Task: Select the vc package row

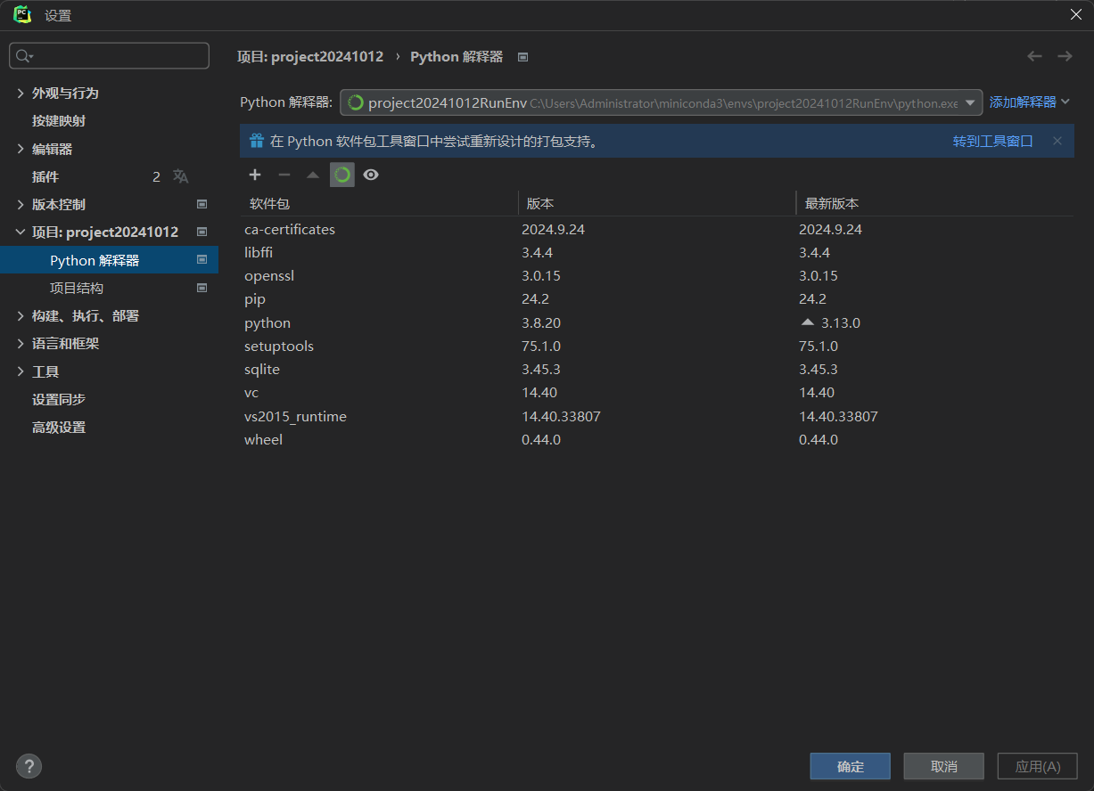Action: pos(657,392)
